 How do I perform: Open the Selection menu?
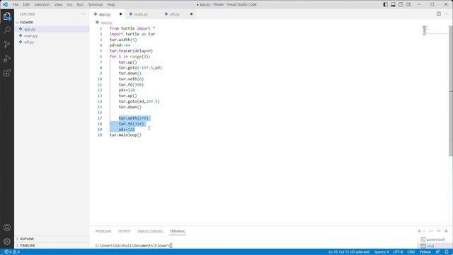tap(42, 5)
